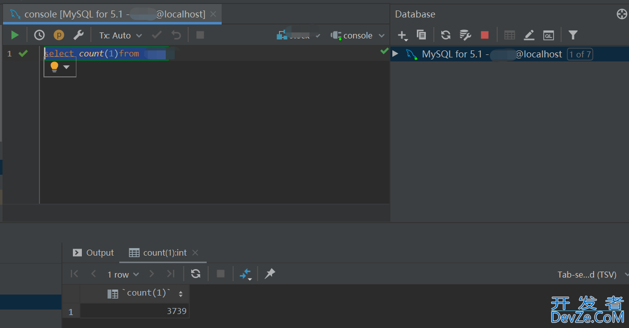629x328 pixels.
Task: Run the query with the green Execute button
Action: coord(15,35)
